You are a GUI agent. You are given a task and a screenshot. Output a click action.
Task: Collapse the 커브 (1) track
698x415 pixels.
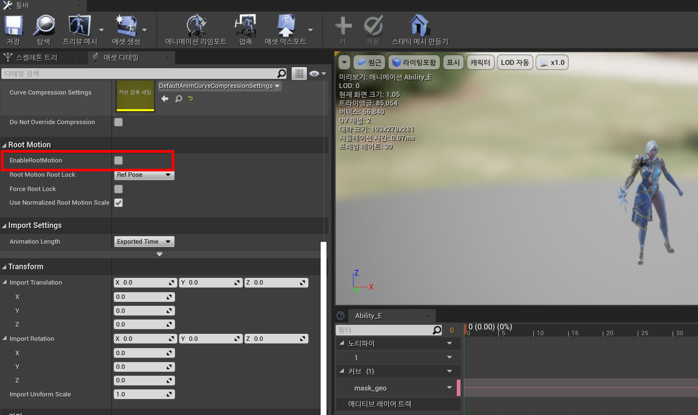[342, 371]
